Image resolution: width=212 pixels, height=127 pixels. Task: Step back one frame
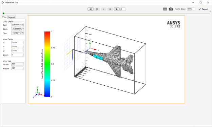(x=91, y=9)
